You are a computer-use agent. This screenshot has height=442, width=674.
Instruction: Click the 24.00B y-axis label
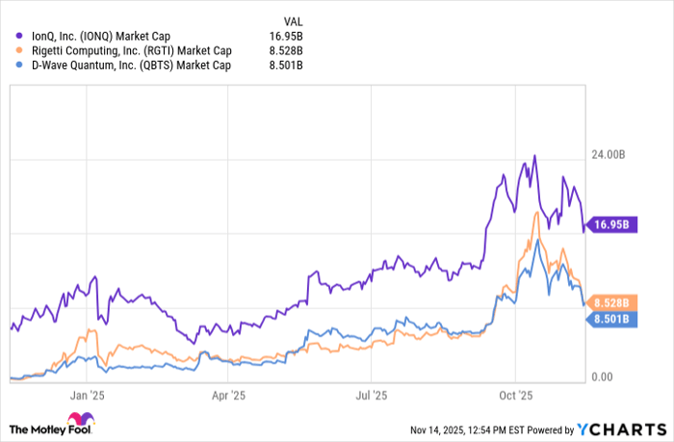(x=609, y=155)
